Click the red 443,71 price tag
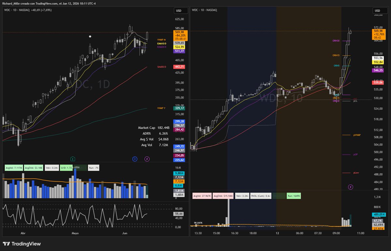Viewport: 391px width, 251px height. click(x=180, y=67)
